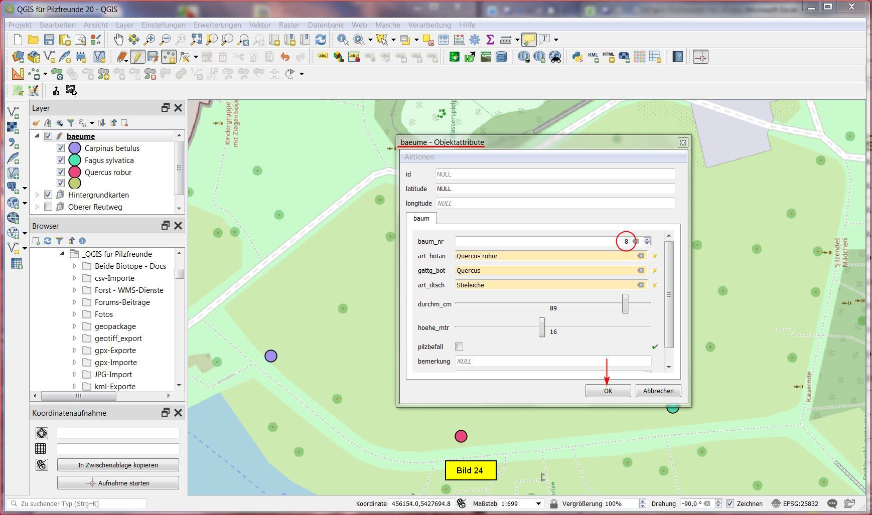Uncheck the Fagus sylvatica layer category
This screenshot has width=872, height=515.
[x=61, y=160]
